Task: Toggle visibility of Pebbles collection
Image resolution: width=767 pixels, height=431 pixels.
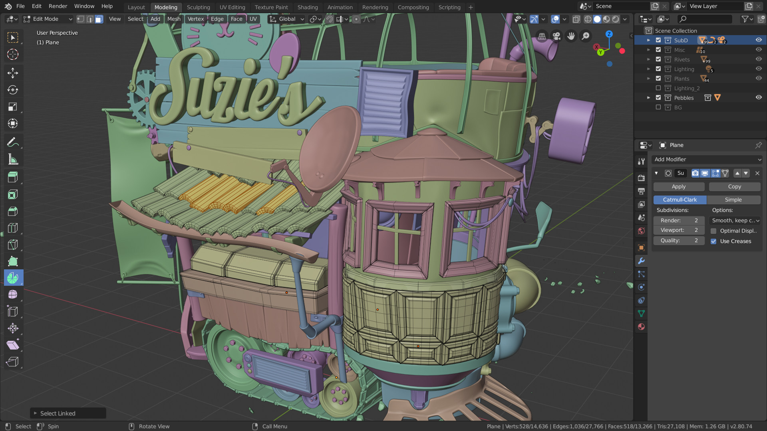Action: point(759,97)
